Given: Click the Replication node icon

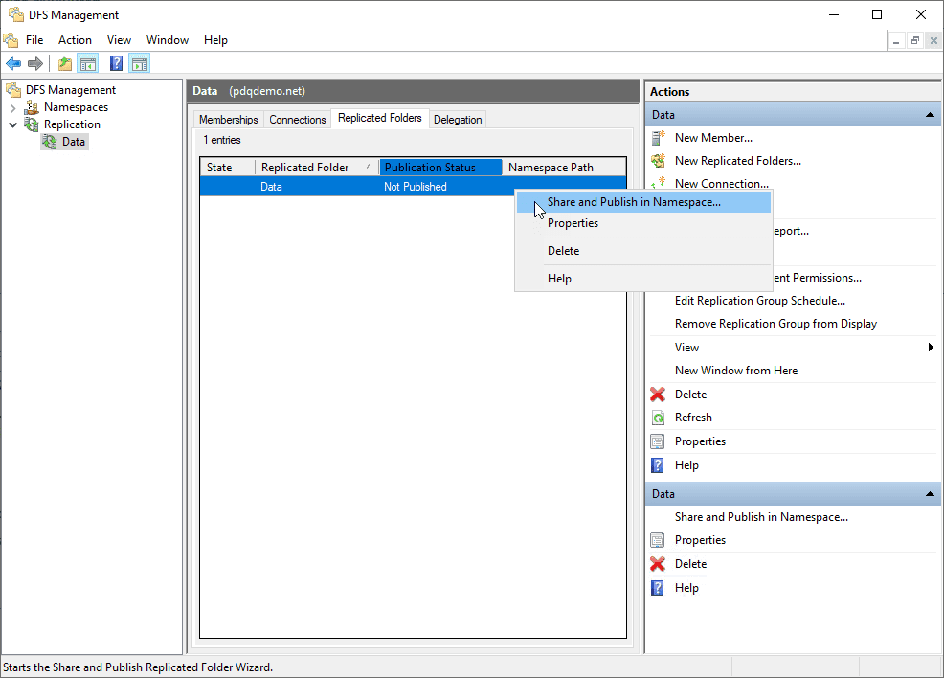Looking at the screenshot, I should pos(32,124).
